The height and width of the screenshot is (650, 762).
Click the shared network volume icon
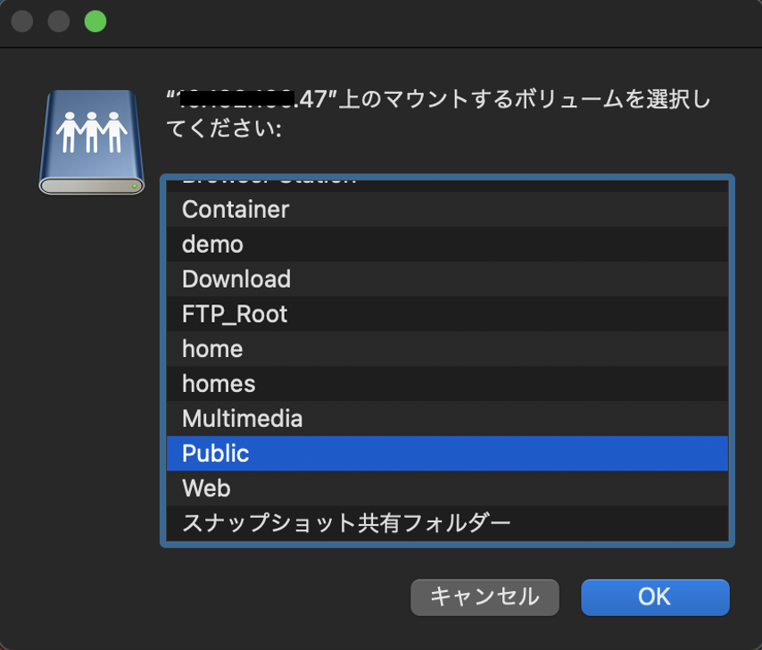(x=92, y=141)
